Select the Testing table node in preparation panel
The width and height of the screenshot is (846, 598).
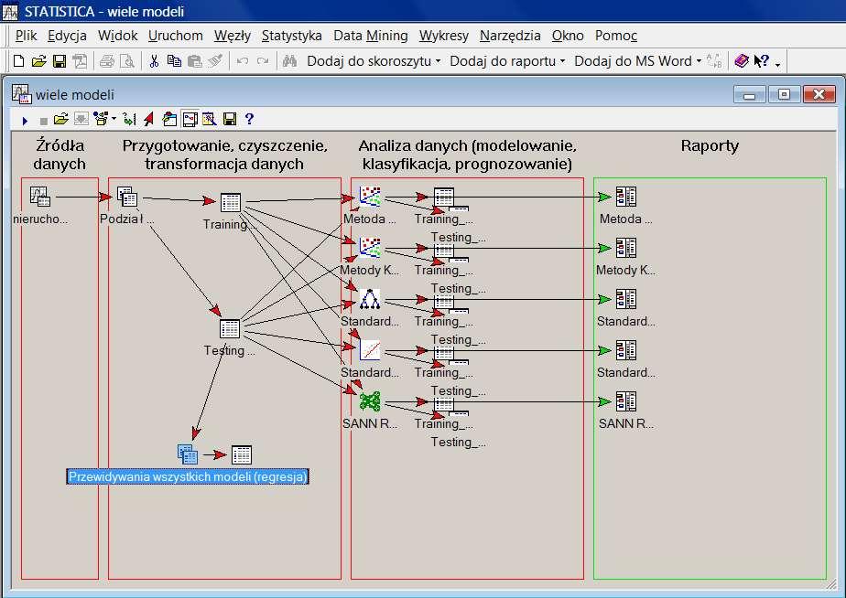tap(230, 328)
